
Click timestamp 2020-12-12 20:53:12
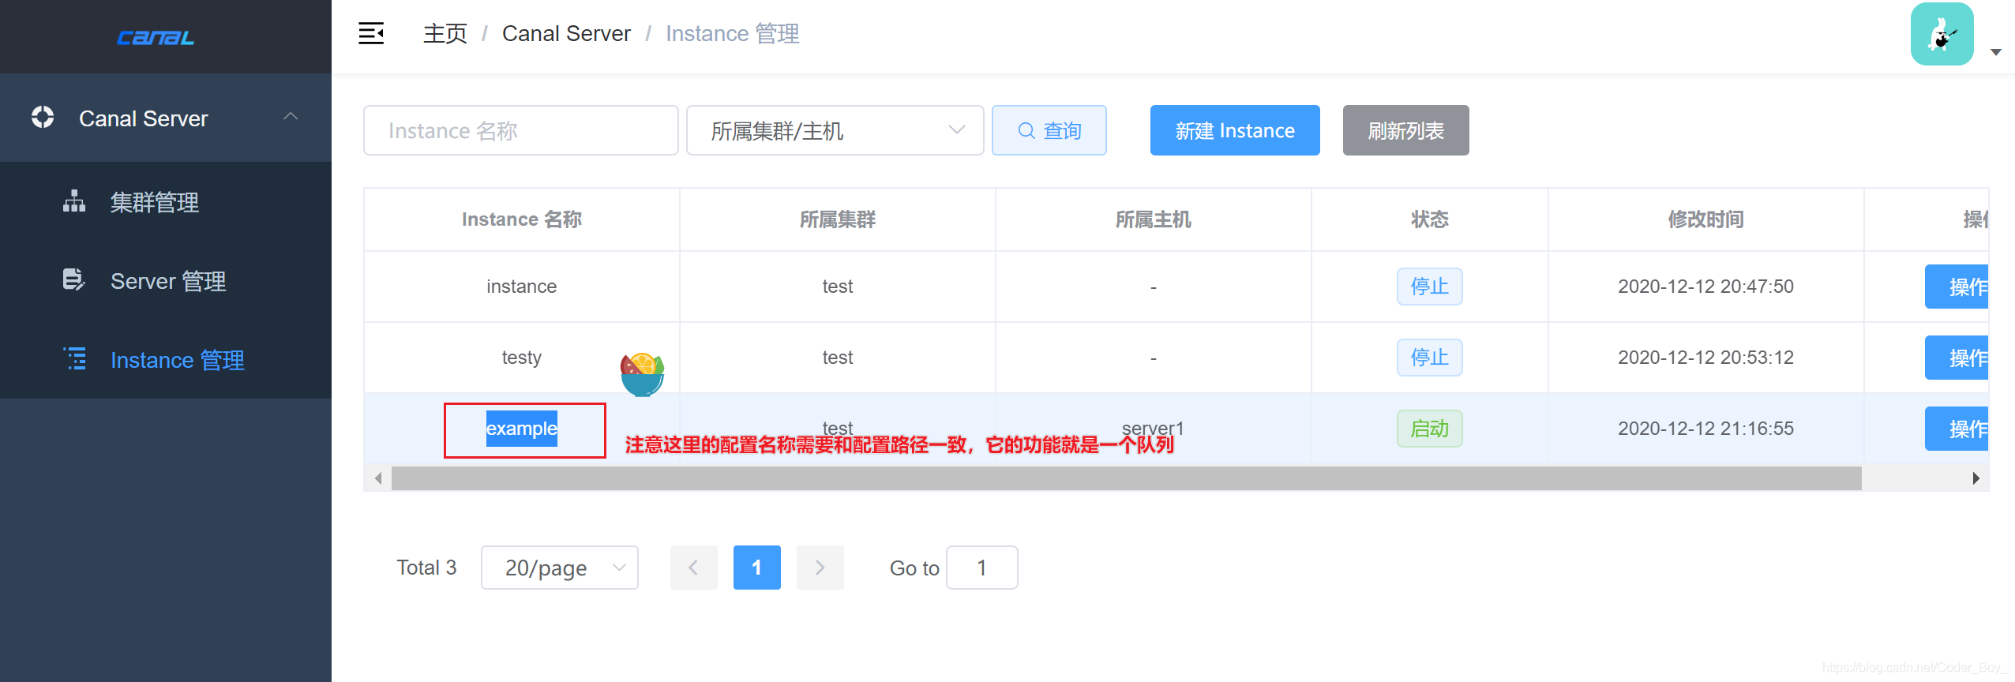tap(1705, 358)
